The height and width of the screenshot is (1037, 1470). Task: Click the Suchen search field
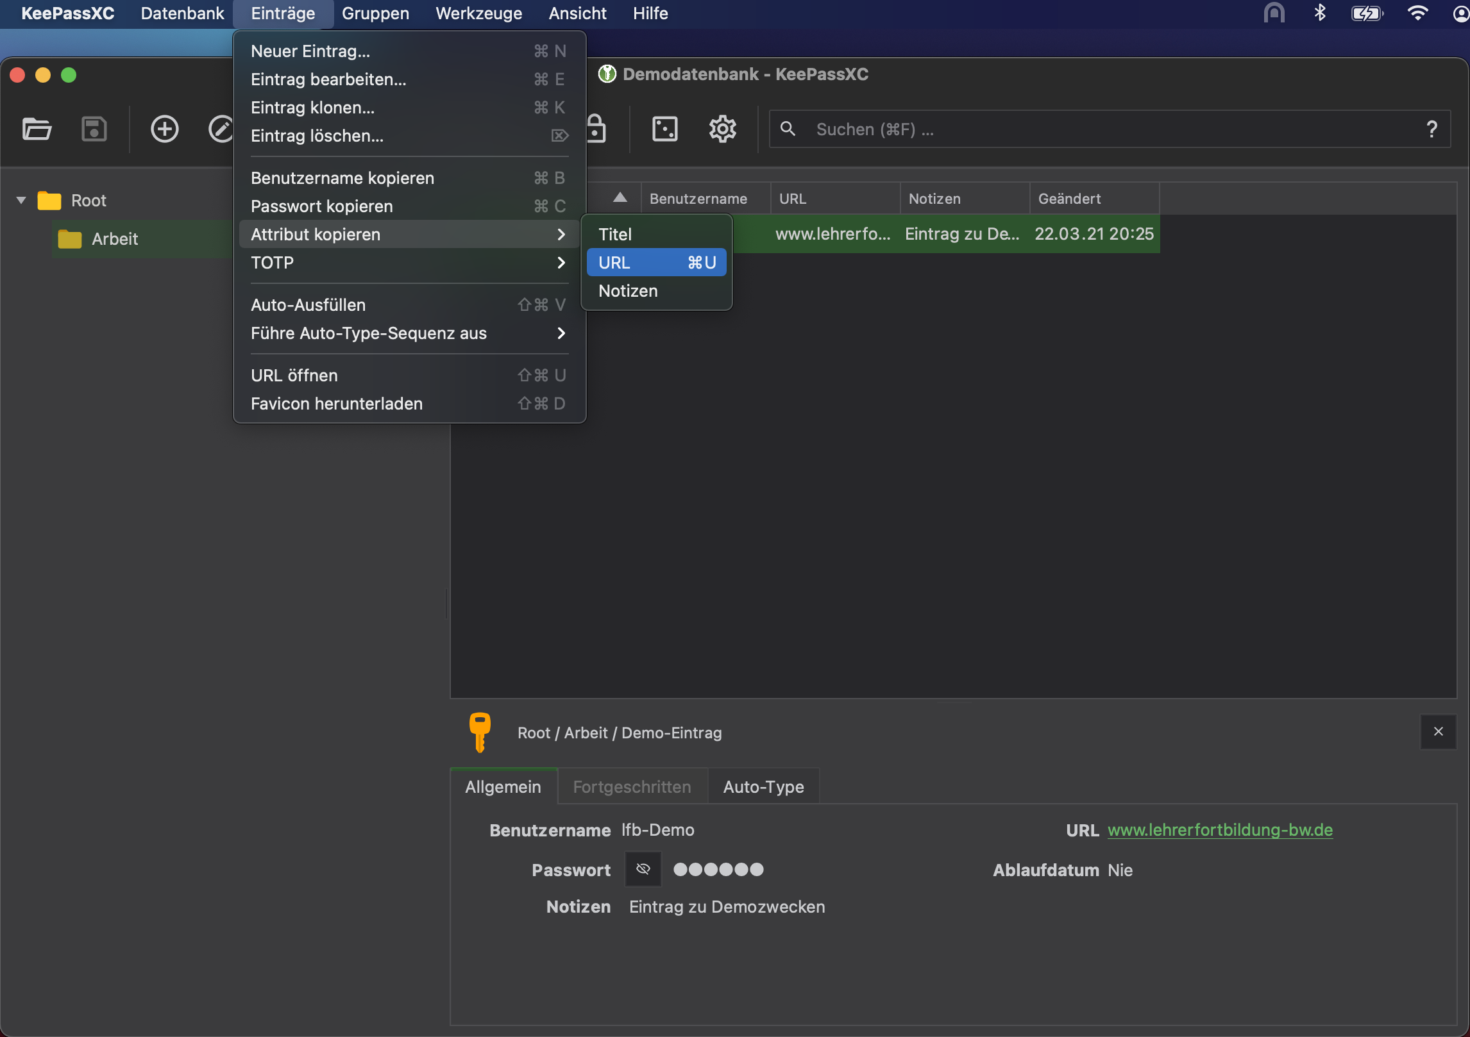[x=1090, y=129]
